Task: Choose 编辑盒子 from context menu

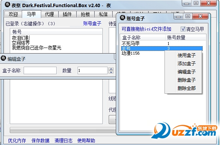Action: pos(187,72)
